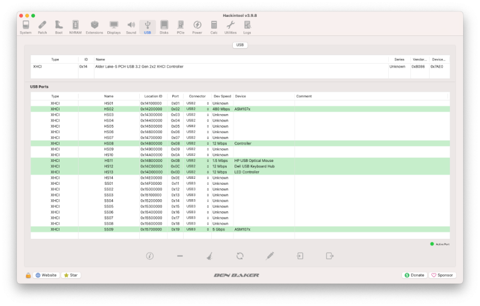
Task: Click device ID 0x7AE0
Action: [437, 67]
